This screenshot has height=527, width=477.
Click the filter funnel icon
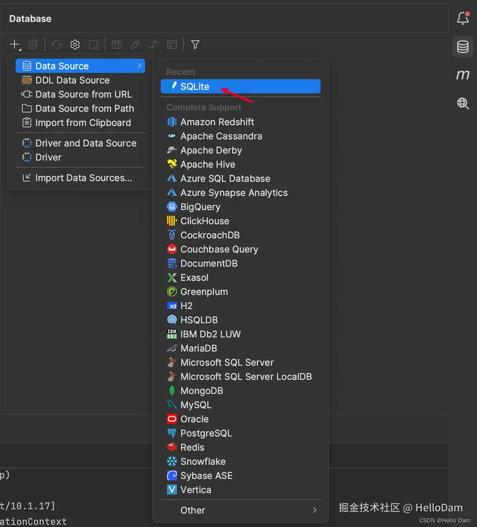click(x=195, y=44)
